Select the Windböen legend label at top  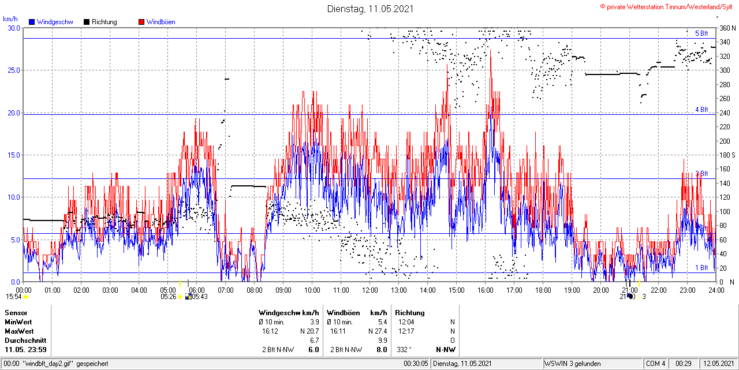click(x=161, y=22)
